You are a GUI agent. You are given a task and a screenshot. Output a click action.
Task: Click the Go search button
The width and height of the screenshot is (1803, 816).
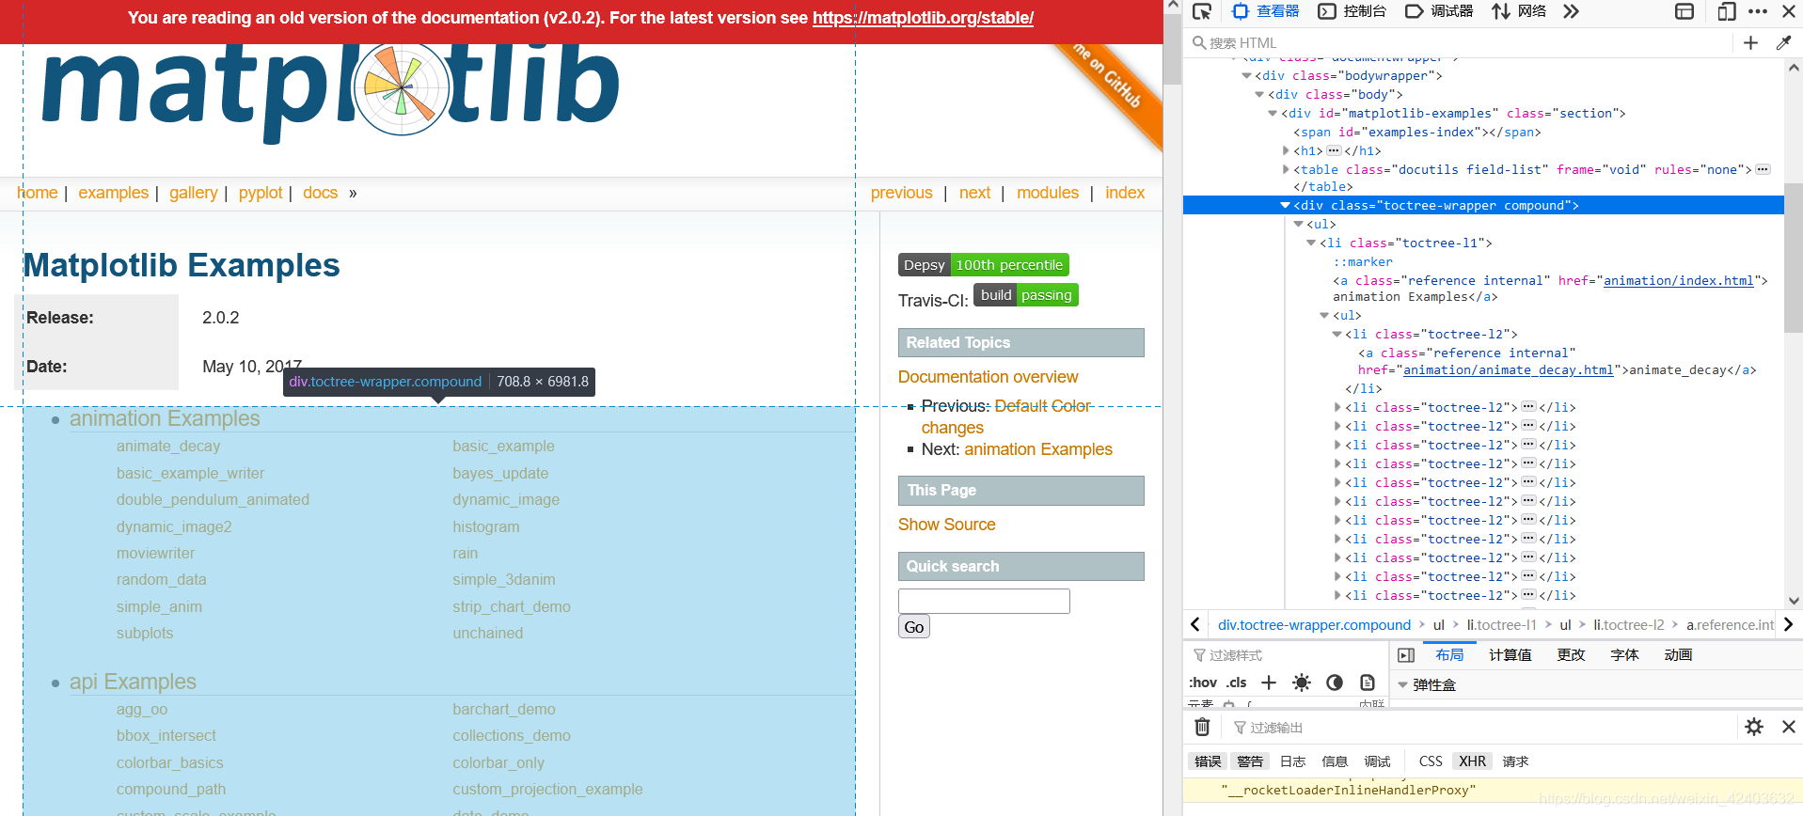[x=914, y=627]
